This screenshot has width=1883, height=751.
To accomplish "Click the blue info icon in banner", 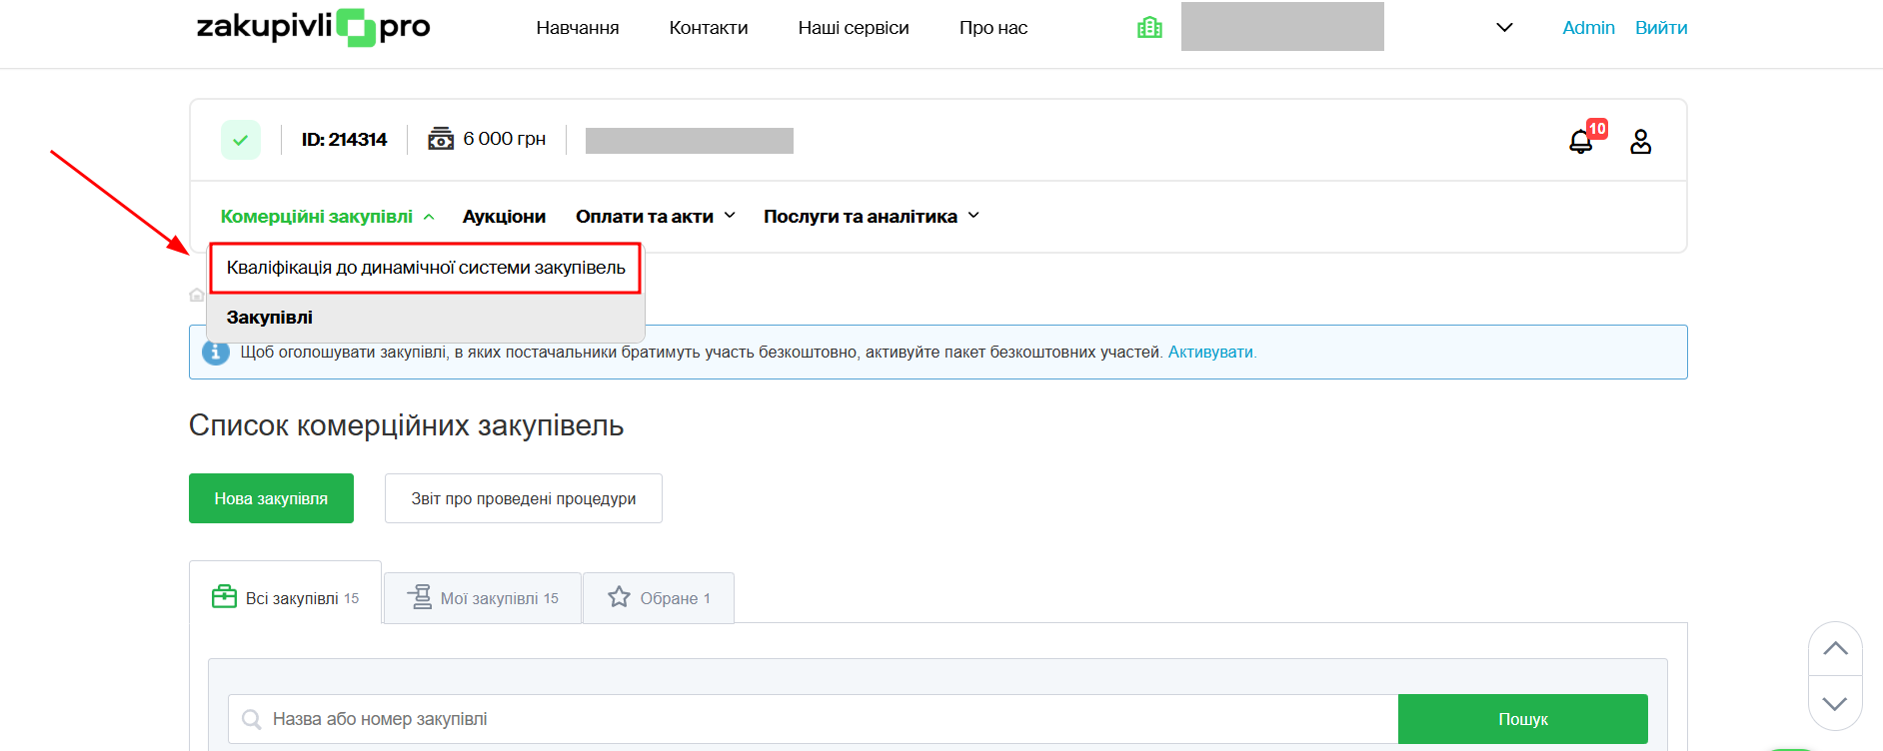I will tap(216, 353).
